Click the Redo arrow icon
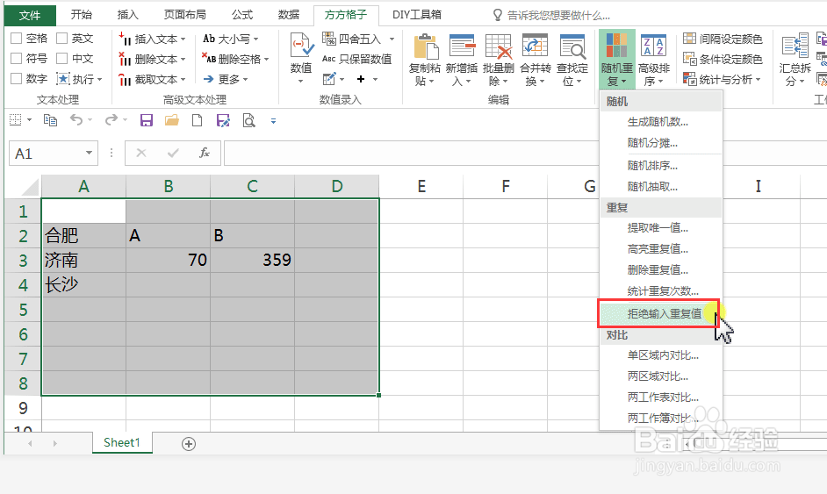This screenshot has width=827, height=494. point(111,120)
